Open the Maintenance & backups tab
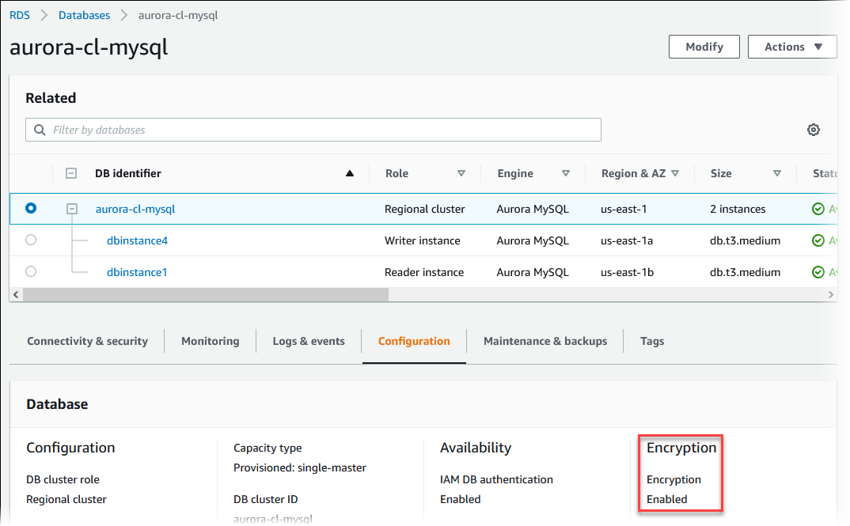850x526 pixels. pos(545,341)
